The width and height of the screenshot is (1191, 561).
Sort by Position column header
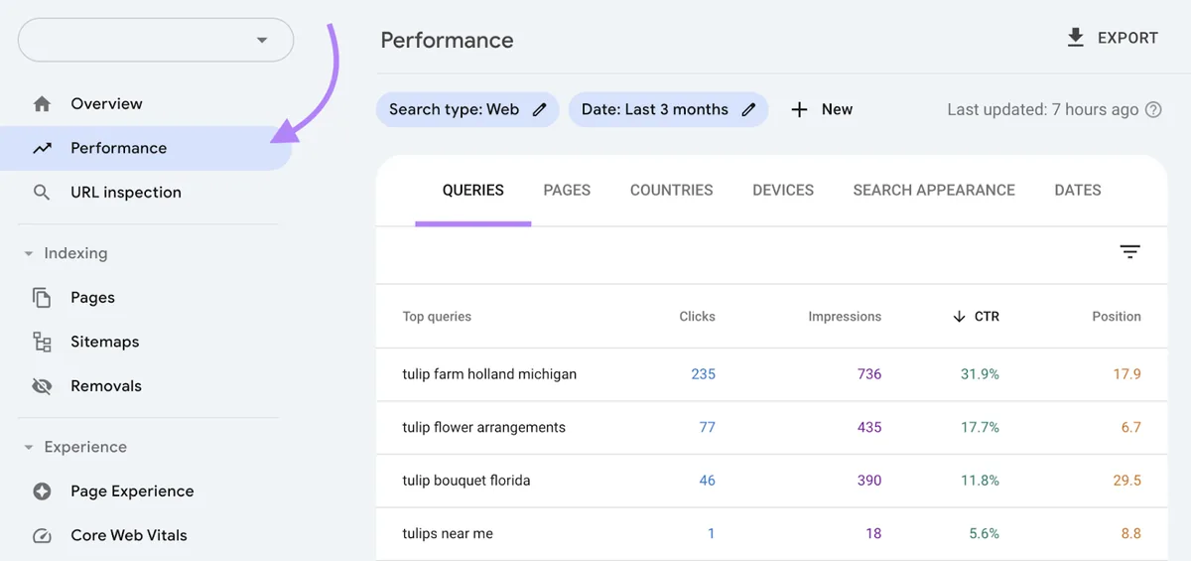[1117, 317]
